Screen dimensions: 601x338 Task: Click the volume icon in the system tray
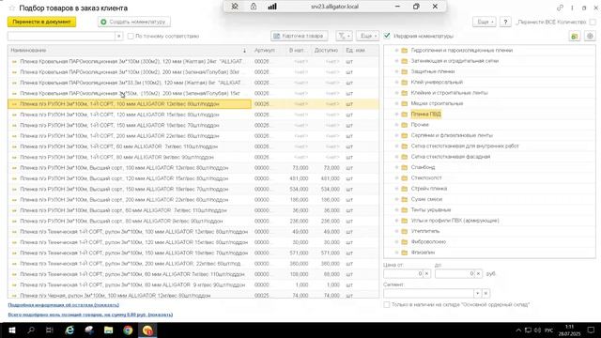click(x=537, y=330)
